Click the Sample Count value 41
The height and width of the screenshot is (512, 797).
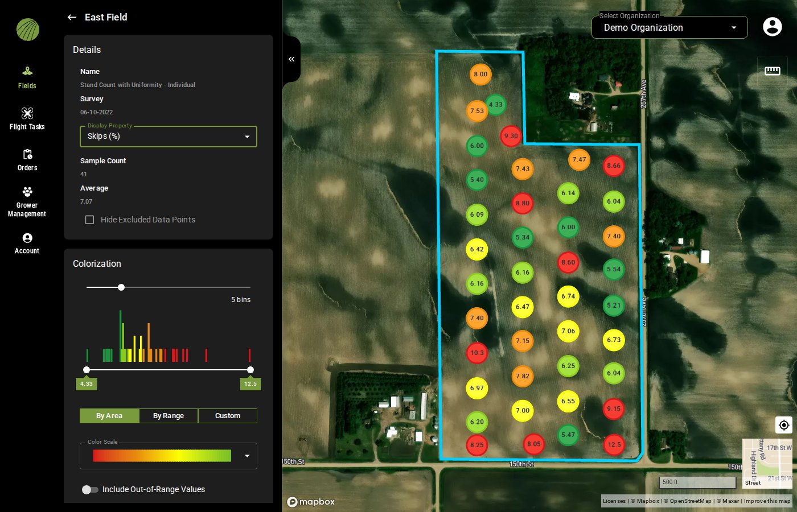tap(84, 174)
